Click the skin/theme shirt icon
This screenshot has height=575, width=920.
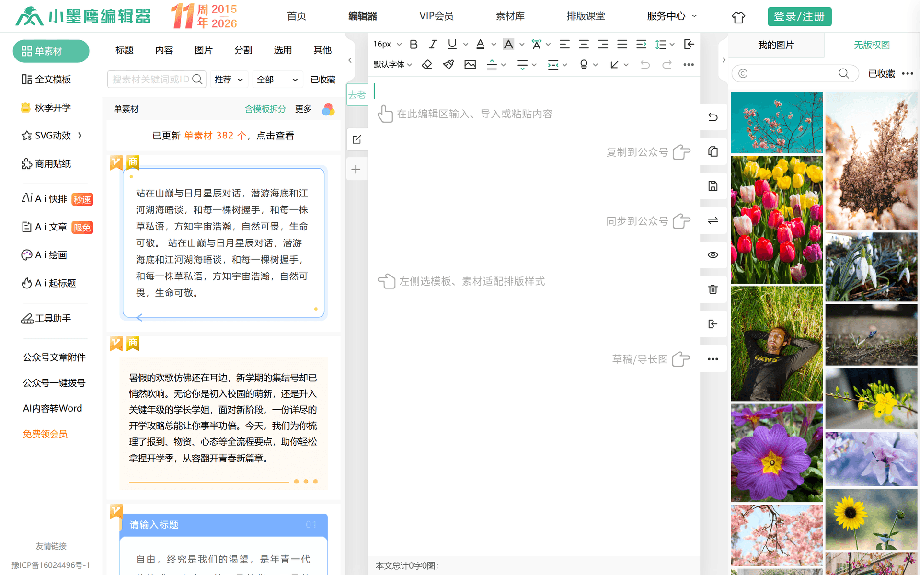pyautogui.click(x=738, y=17)
